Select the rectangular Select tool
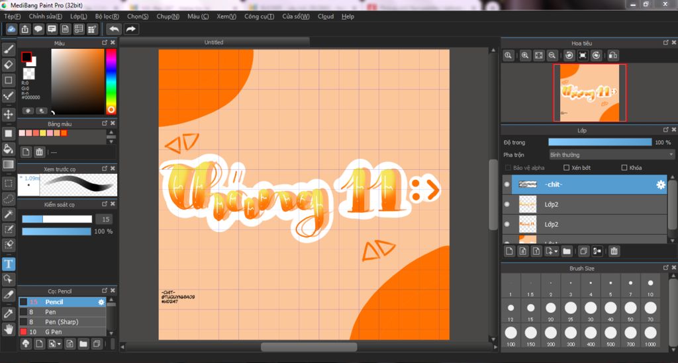Screen dimensions: 678x363 [x=9, y=183]
